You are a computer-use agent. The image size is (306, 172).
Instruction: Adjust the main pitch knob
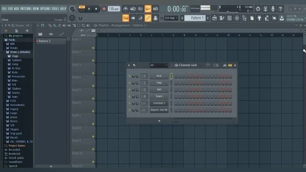click(72, 18)
